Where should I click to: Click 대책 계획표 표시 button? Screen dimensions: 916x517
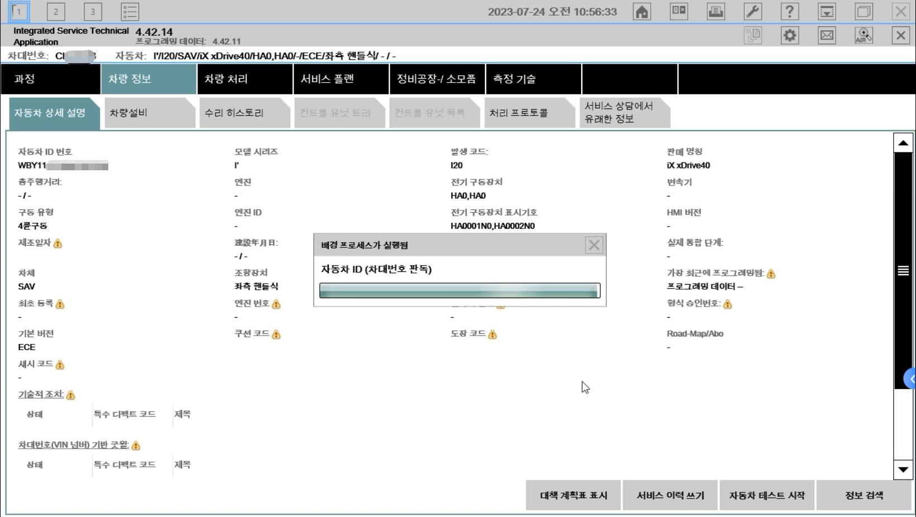pyautogui.click(x=573, y=495)
